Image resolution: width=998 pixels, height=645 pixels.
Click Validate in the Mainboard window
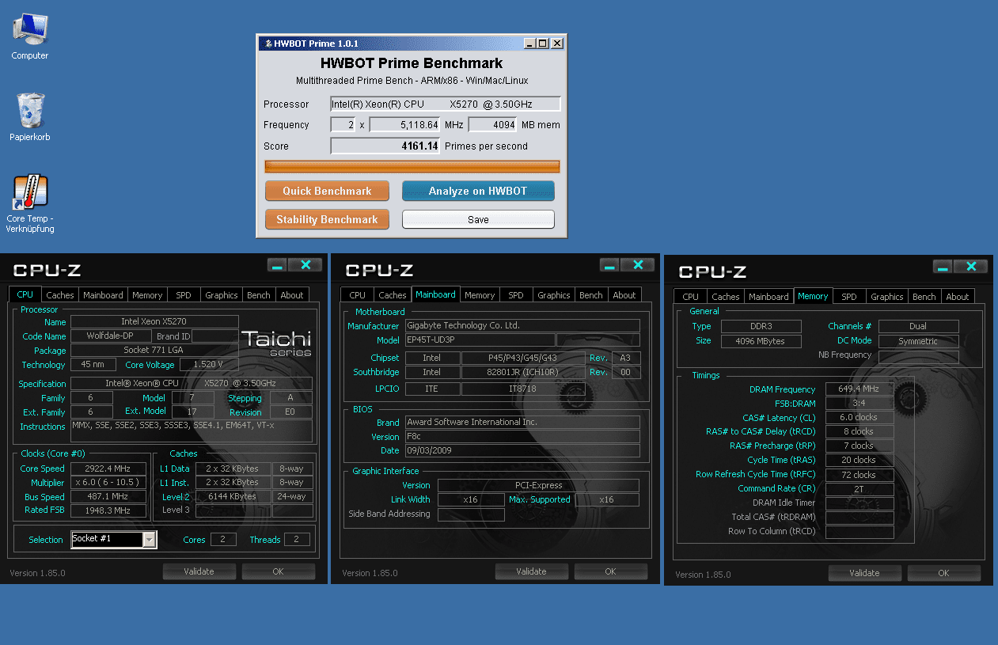(x=531, y=571)
